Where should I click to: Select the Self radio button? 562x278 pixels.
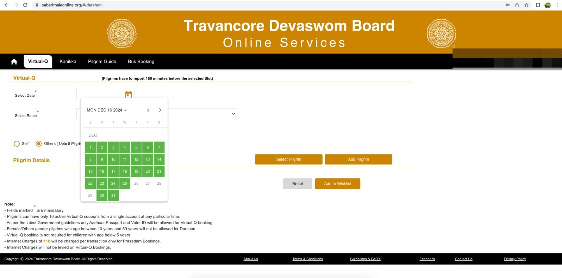point(17,144)
